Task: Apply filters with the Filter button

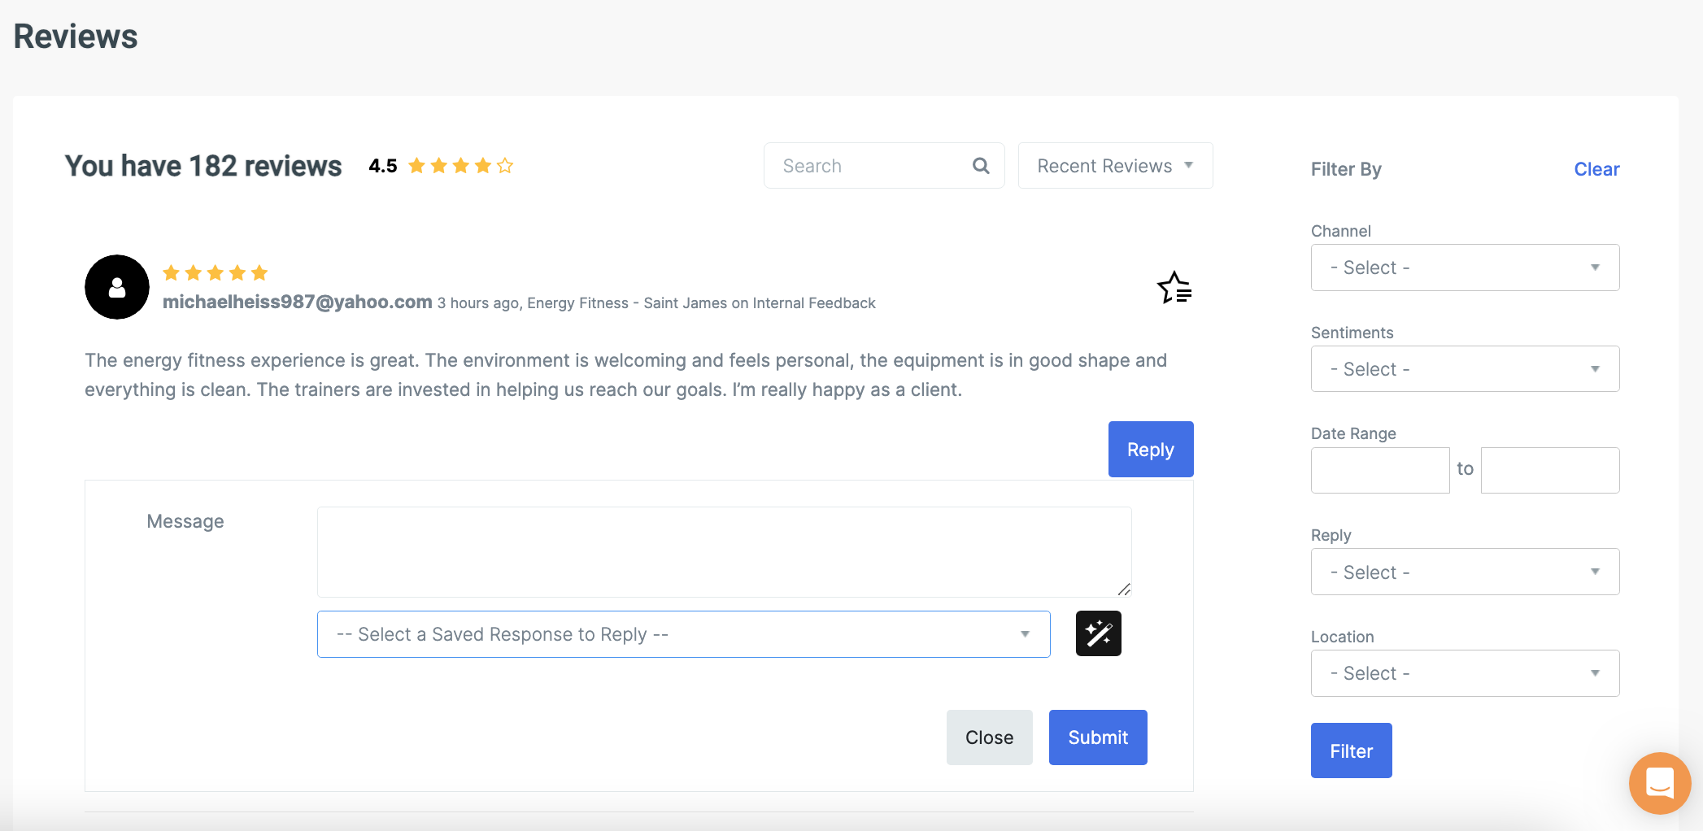Action: [x=1351, y=751]
